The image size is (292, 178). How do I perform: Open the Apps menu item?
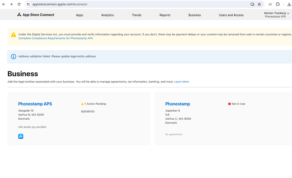80,15
